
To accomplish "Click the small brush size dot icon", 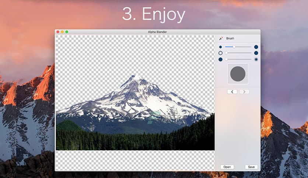I will (x=220, y=47).
